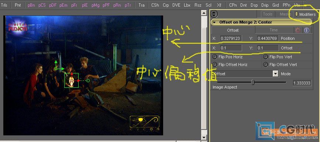Image resolution: width=320 pixels, height=142 pixels.
Task: Edit the Position Y value field
Action: pyautogui.click(x=268, y=38)
